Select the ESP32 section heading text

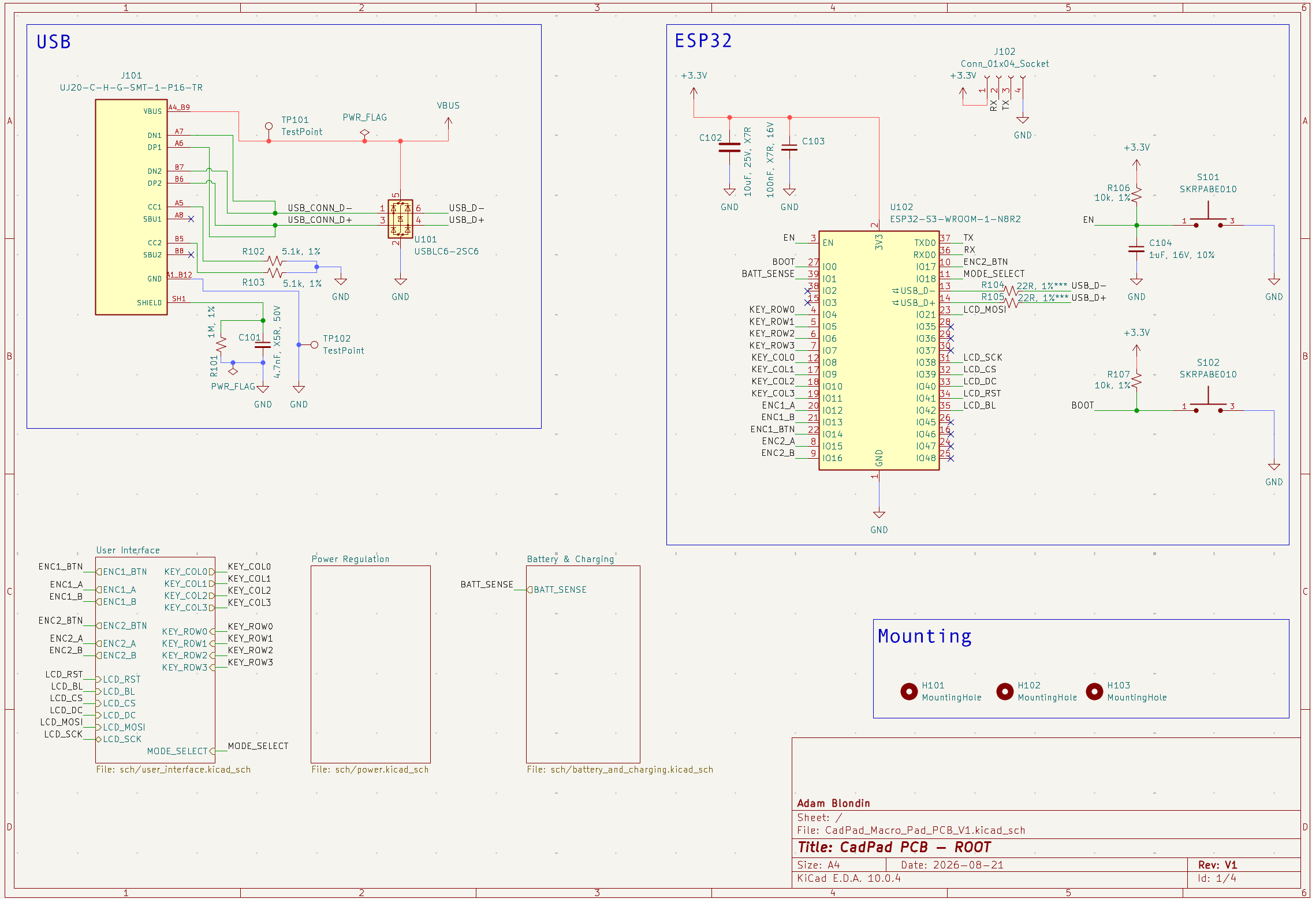pyautogui.click(x=703, y=40)
